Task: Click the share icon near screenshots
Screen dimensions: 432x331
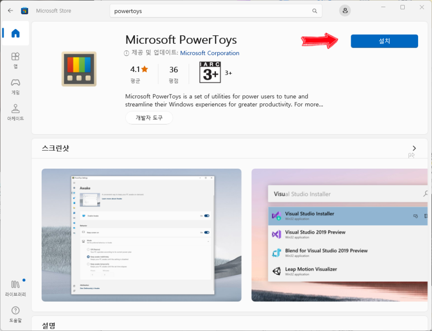Action: (x=411, y=156)
